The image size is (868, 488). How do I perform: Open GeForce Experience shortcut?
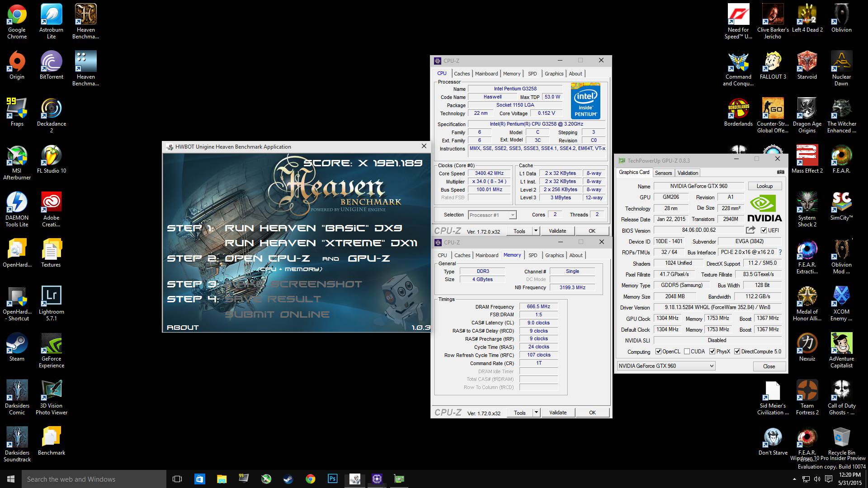(51, 350)
